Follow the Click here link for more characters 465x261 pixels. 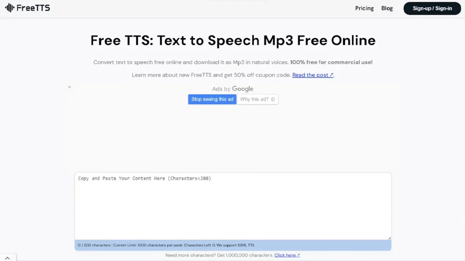pyautogui.click(x=285, y=255)
